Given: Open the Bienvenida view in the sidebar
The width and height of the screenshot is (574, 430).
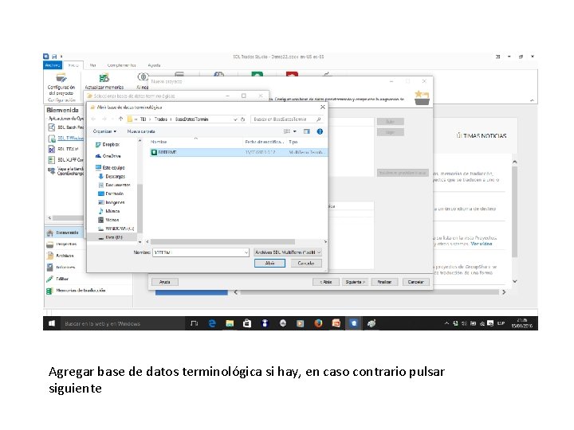Looking at the screenshot, I should tap(63, 233).
